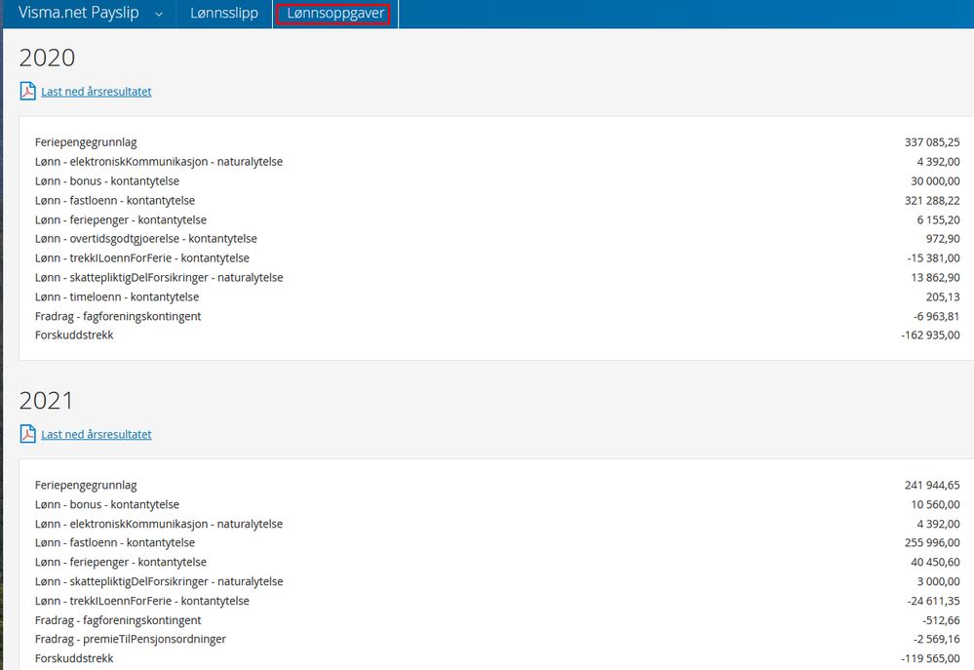Screen dimensions: 974x670
Task: Click trekkILoennForFerie value -15 381,00
Action: click(x=933, y=257)
